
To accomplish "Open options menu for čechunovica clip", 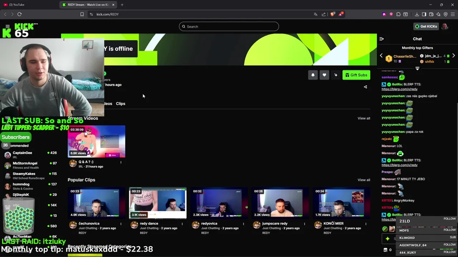I will click(x=121, y=224).
